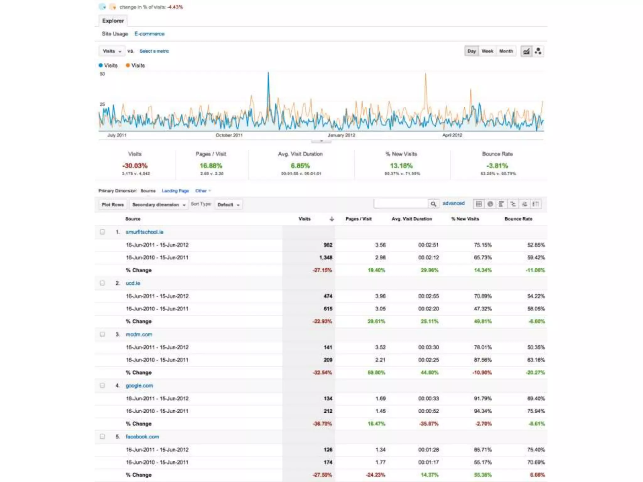
Task: Click the blue Visits legend dot
Action: coord(101,65)
